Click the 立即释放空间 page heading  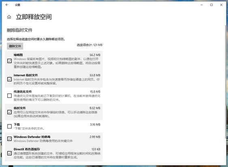34,17
